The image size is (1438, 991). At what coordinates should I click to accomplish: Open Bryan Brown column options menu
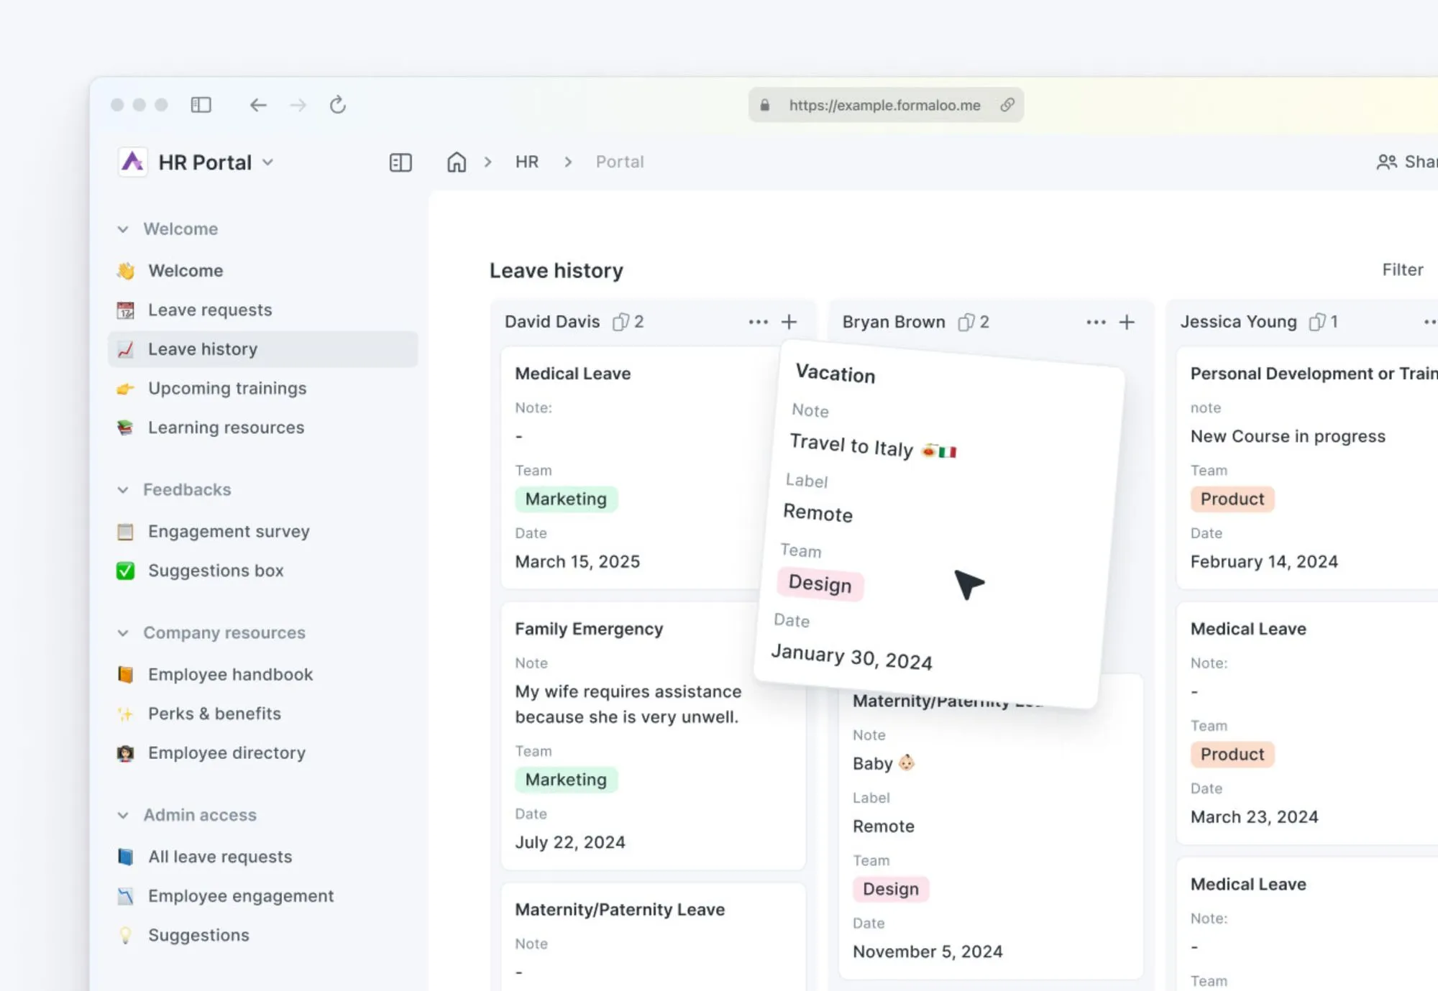tap(1096, 321)
